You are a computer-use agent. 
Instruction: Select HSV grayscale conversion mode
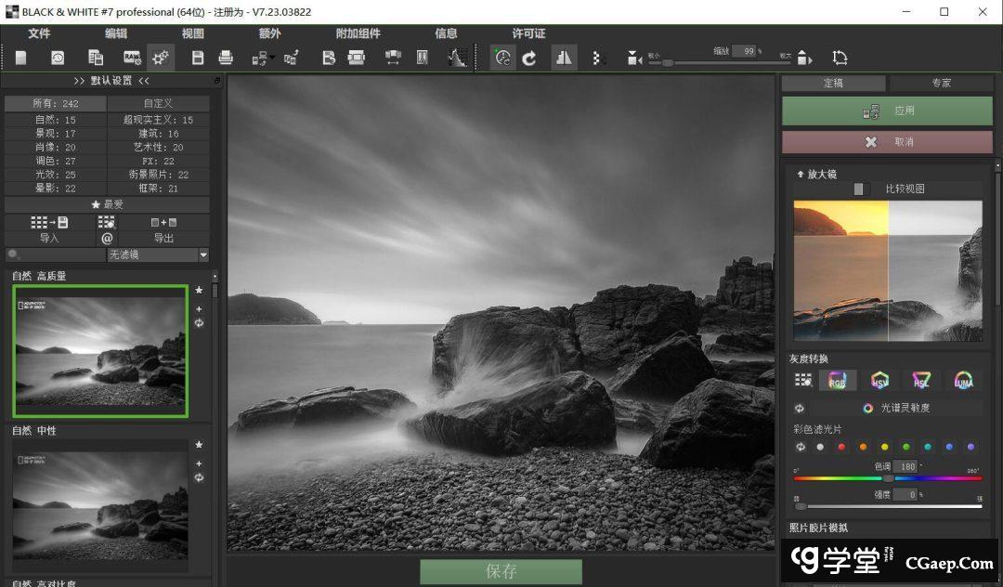click(x=879, y=380)
